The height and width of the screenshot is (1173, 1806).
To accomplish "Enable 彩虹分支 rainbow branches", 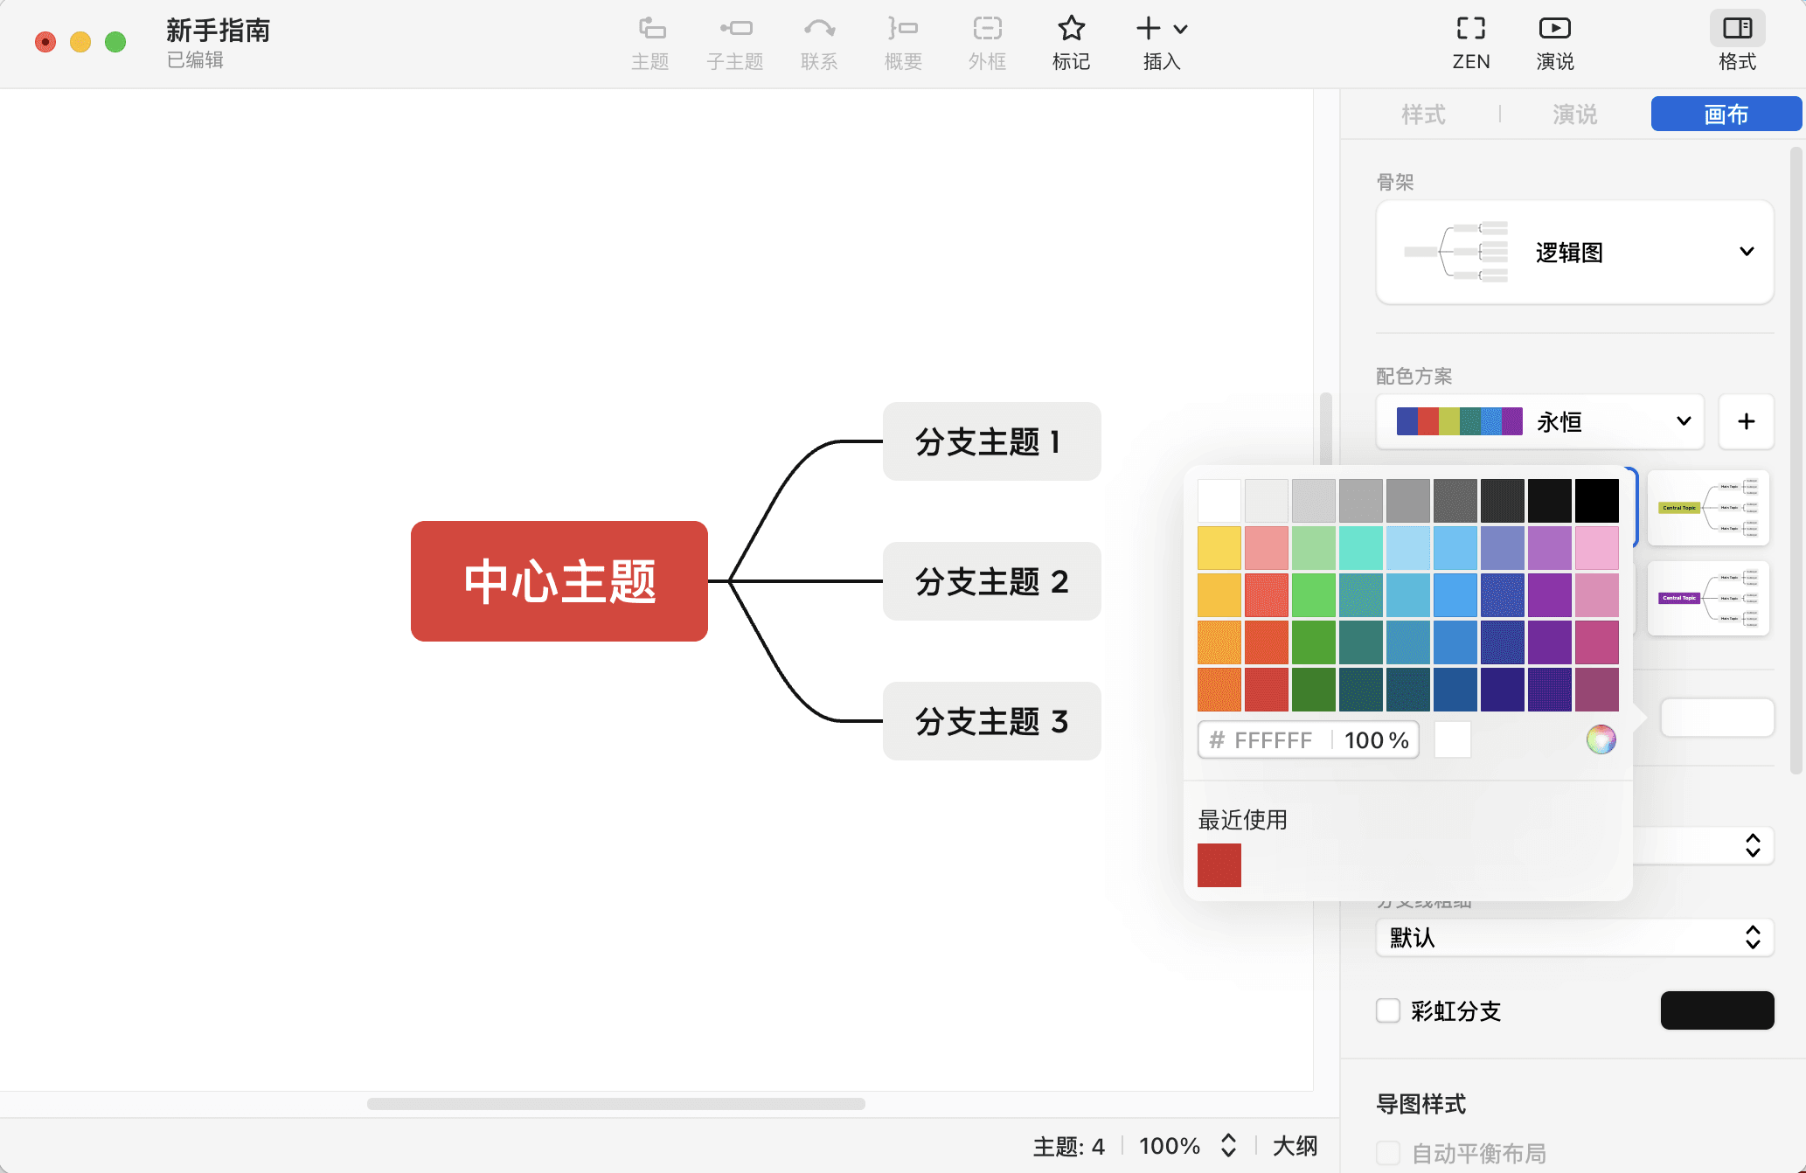I will click(1388, 1010).
